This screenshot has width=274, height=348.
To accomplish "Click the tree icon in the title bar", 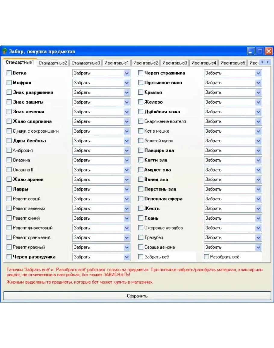I will click(x=5, y=51).
